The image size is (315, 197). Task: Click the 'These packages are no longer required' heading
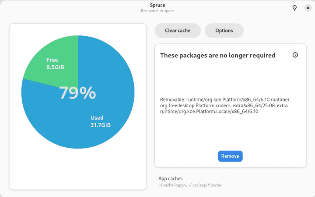click(217, 56)
